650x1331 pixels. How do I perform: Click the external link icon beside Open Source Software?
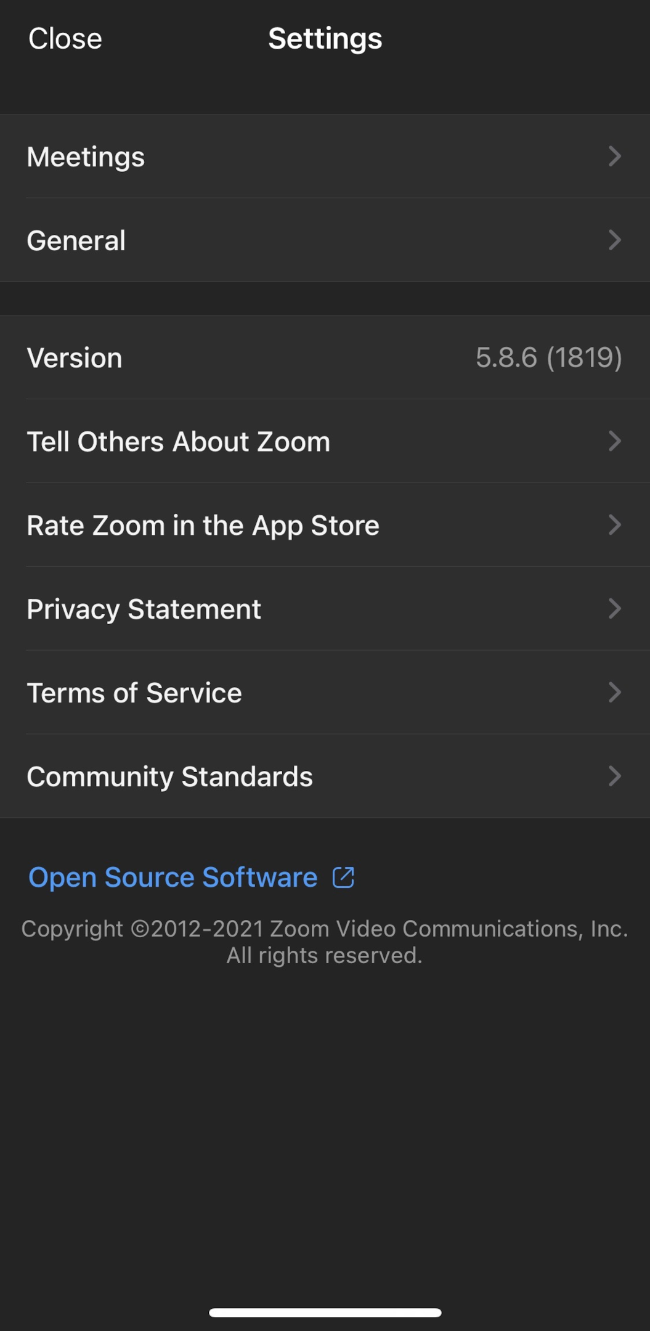[343, 877]
